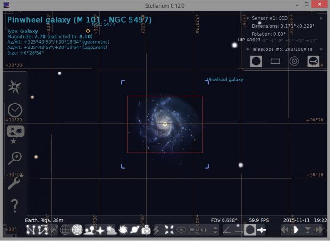Rotate sensor by +15° option
Screen dimensions: 330x241
click(312, 40)
